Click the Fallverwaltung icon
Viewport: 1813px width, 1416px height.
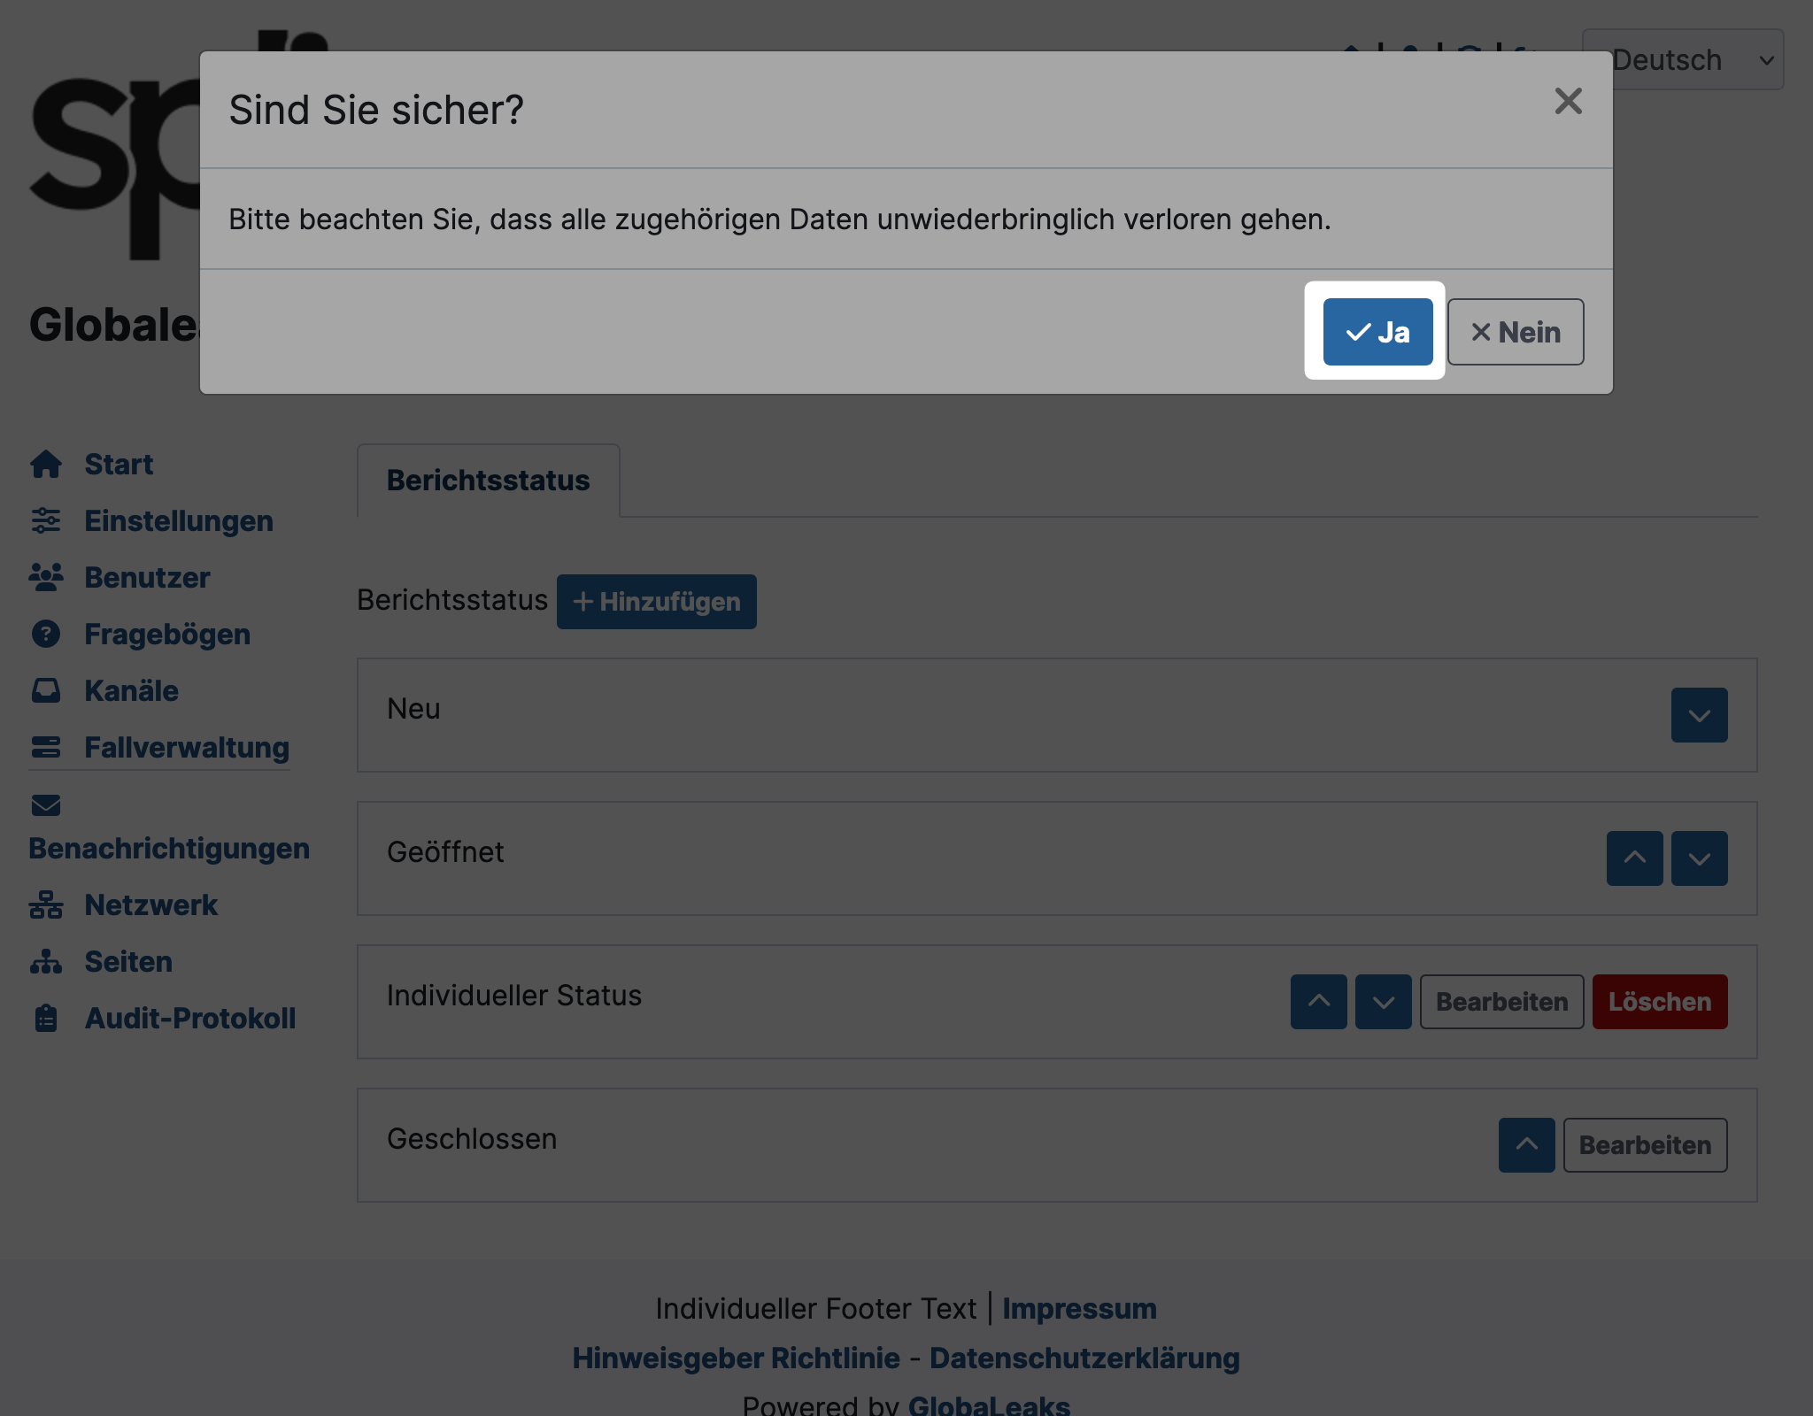(46, 747)
